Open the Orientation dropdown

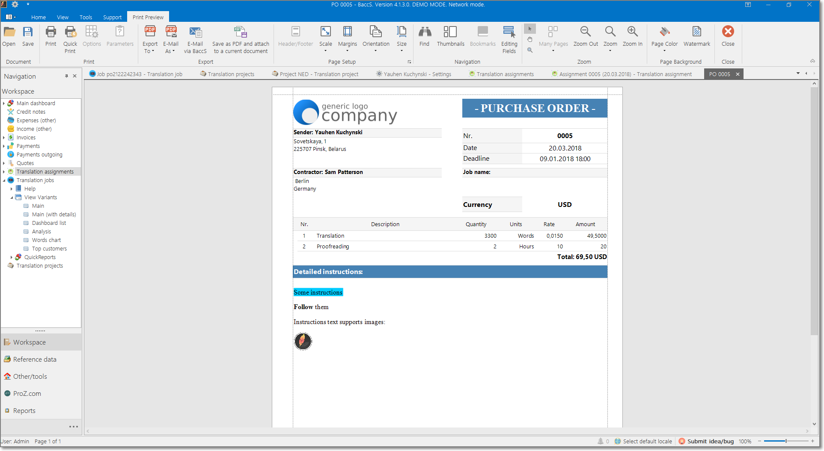tap(376, 39)
